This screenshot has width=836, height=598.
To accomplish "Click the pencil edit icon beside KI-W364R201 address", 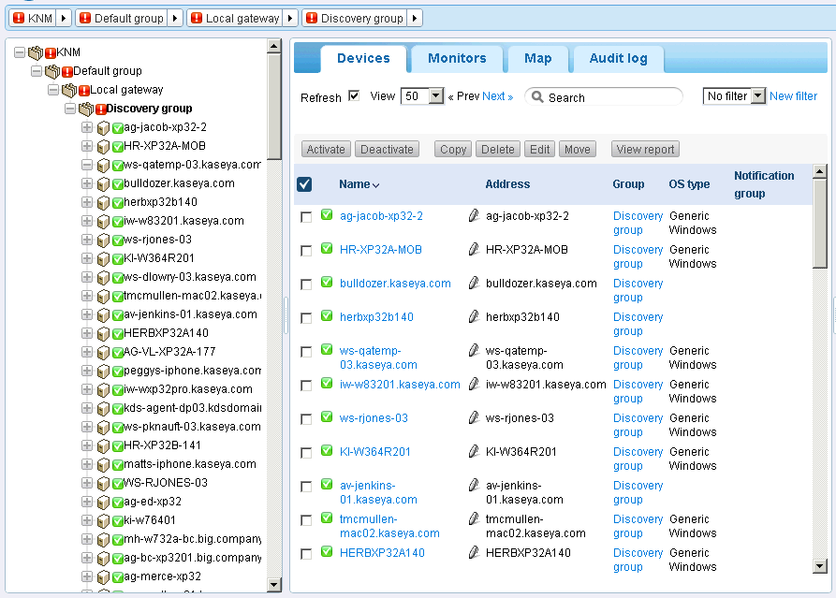I will [x=474, y=452].
